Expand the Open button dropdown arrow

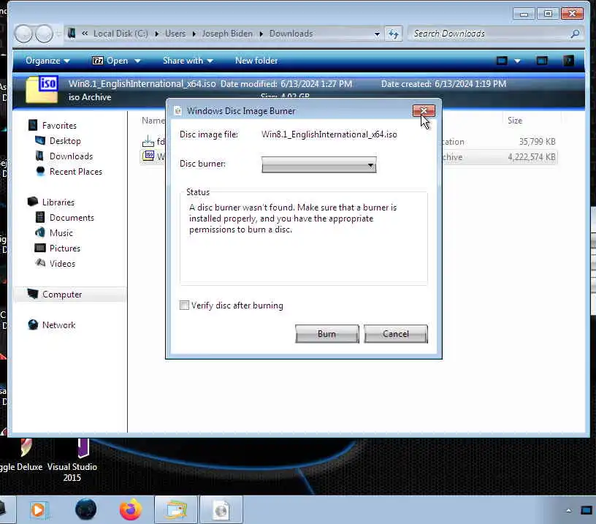[137, 61]
